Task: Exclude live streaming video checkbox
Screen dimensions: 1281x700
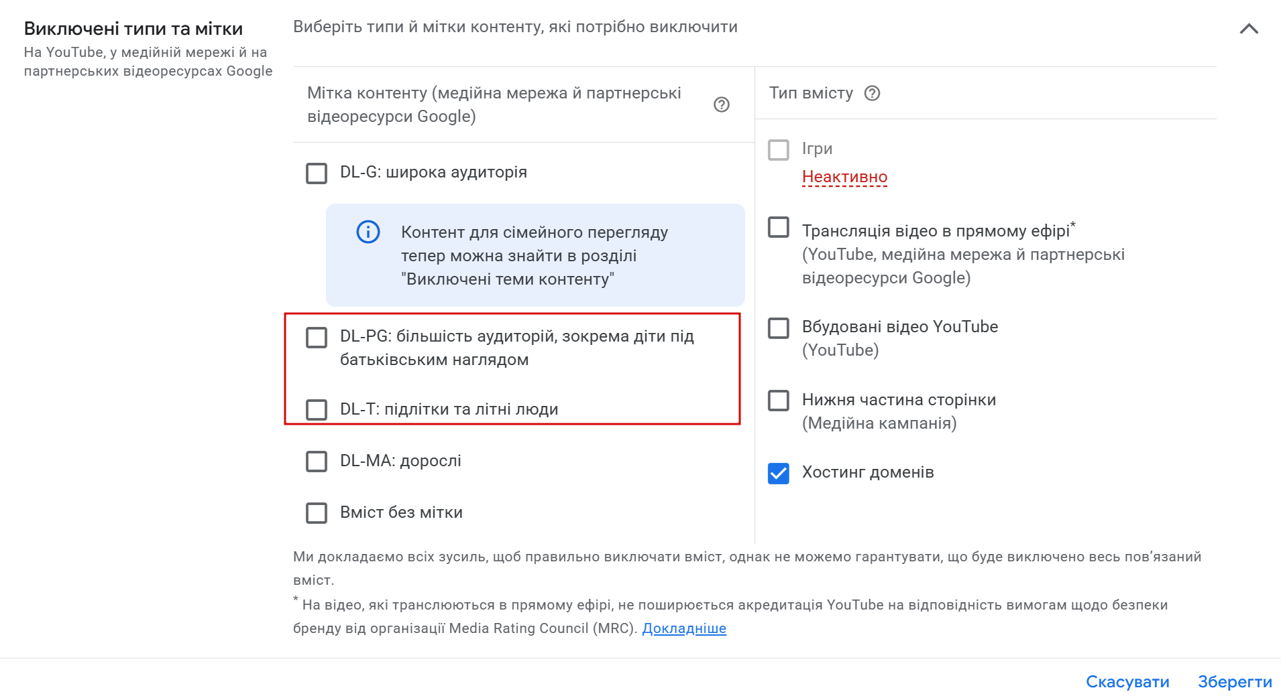Action: [x=778, y=227]
